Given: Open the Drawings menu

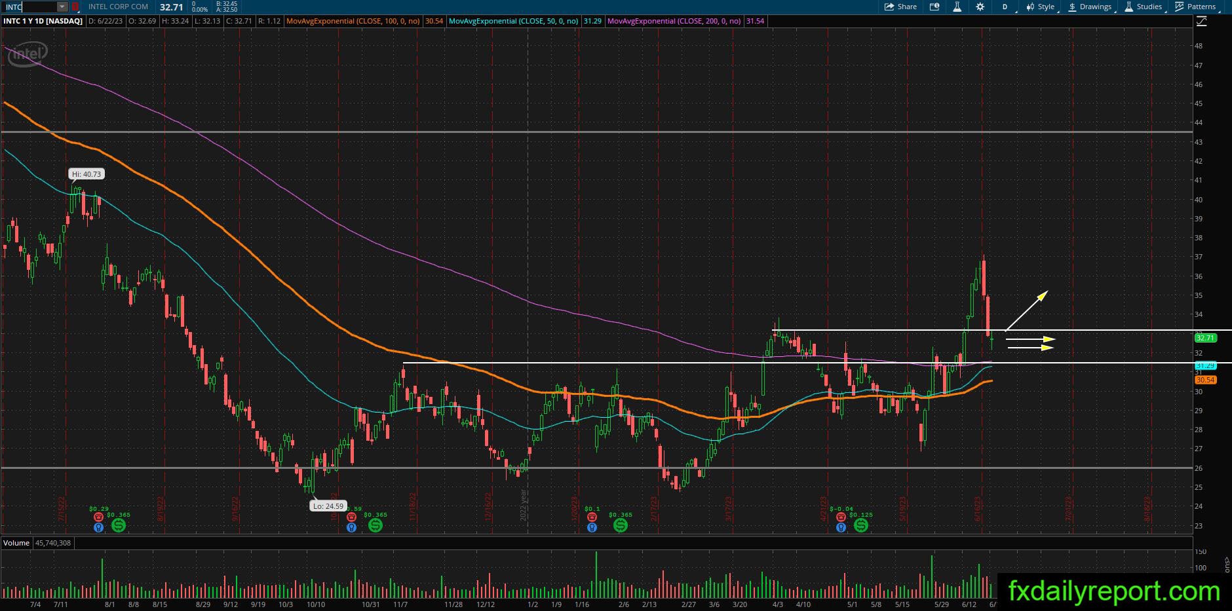Looking at the screenshot, I should pyautogui.click(x=1090, y=7).
